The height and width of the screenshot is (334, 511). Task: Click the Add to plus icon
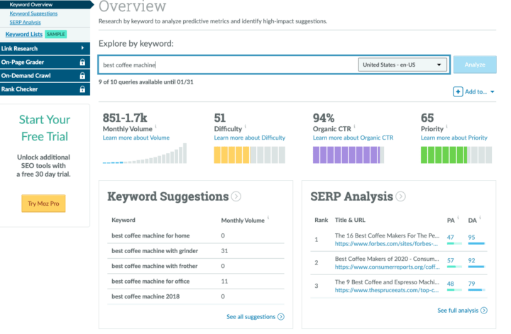(458, 91)
